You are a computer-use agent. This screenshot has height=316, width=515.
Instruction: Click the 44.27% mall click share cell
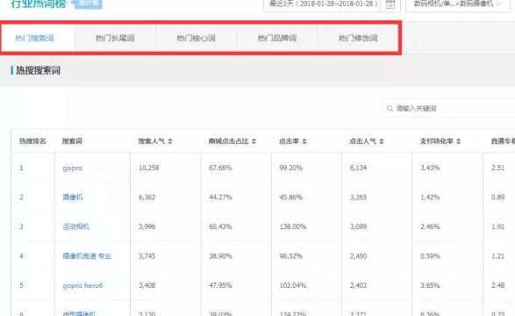click(x=220, y=197)
